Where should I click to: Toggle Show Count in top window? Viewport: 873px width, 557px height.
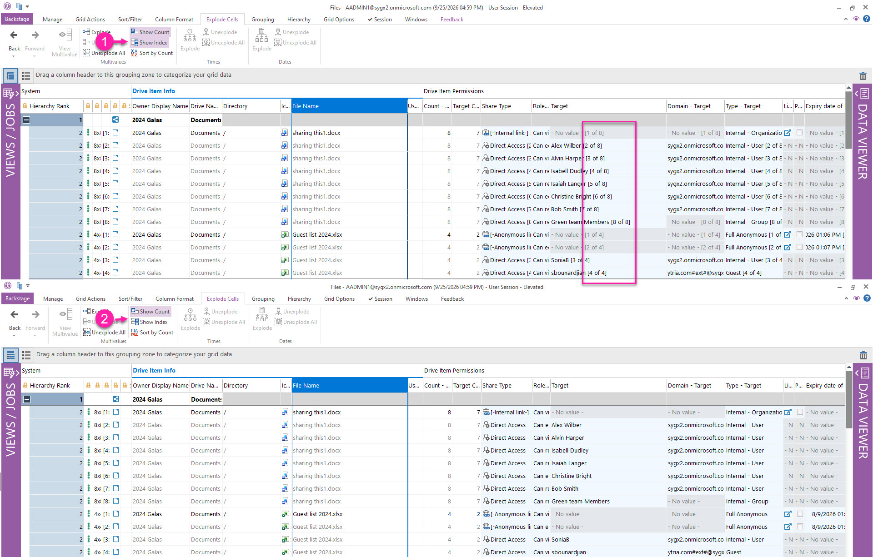(150, 32)
